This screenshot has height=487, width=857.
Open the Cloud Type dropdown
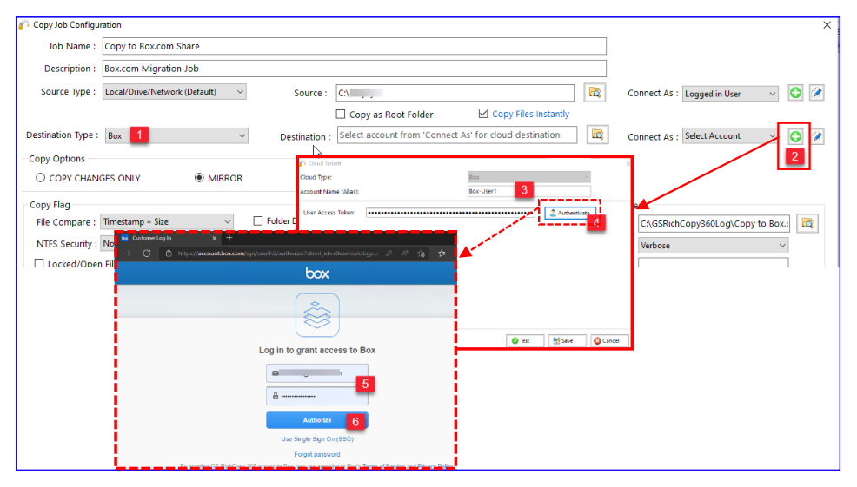click(x=529, y=177)
